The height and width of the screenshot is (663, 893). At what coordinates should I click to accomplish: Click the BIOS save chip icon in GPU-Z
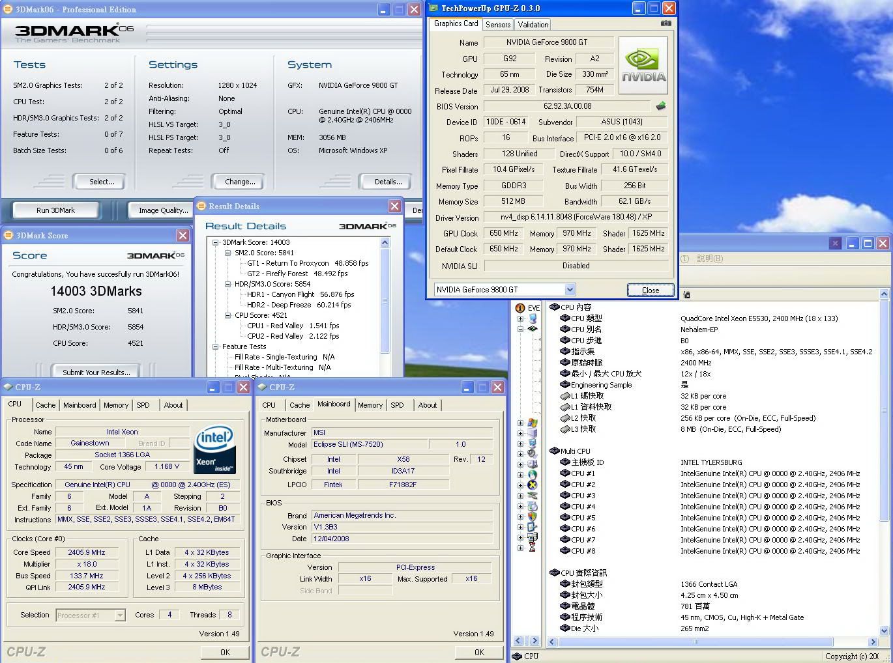(661, 106)
